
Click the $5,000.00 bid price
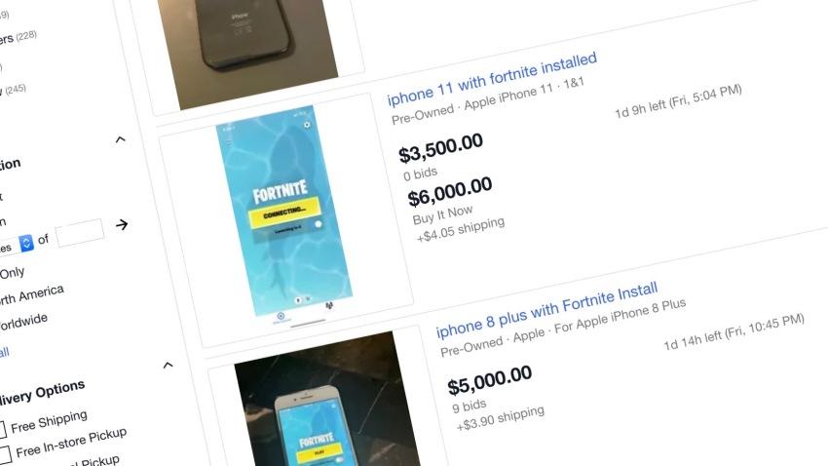coord(490,380)
